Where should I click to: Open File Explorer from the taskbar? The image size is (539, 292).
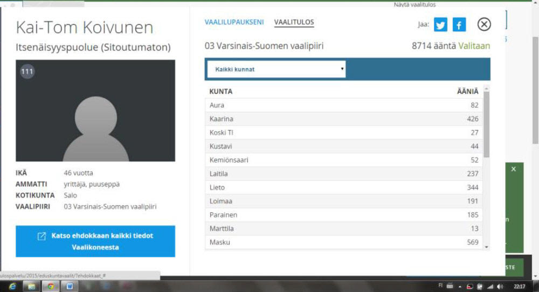pyautogui.click(x=32, y=286)
